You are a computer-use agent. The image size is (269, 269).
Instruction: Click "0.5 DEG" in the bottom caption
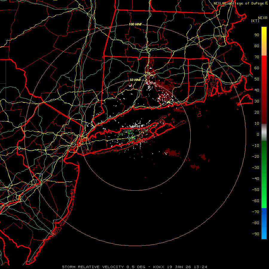click(x=136, y=267)
